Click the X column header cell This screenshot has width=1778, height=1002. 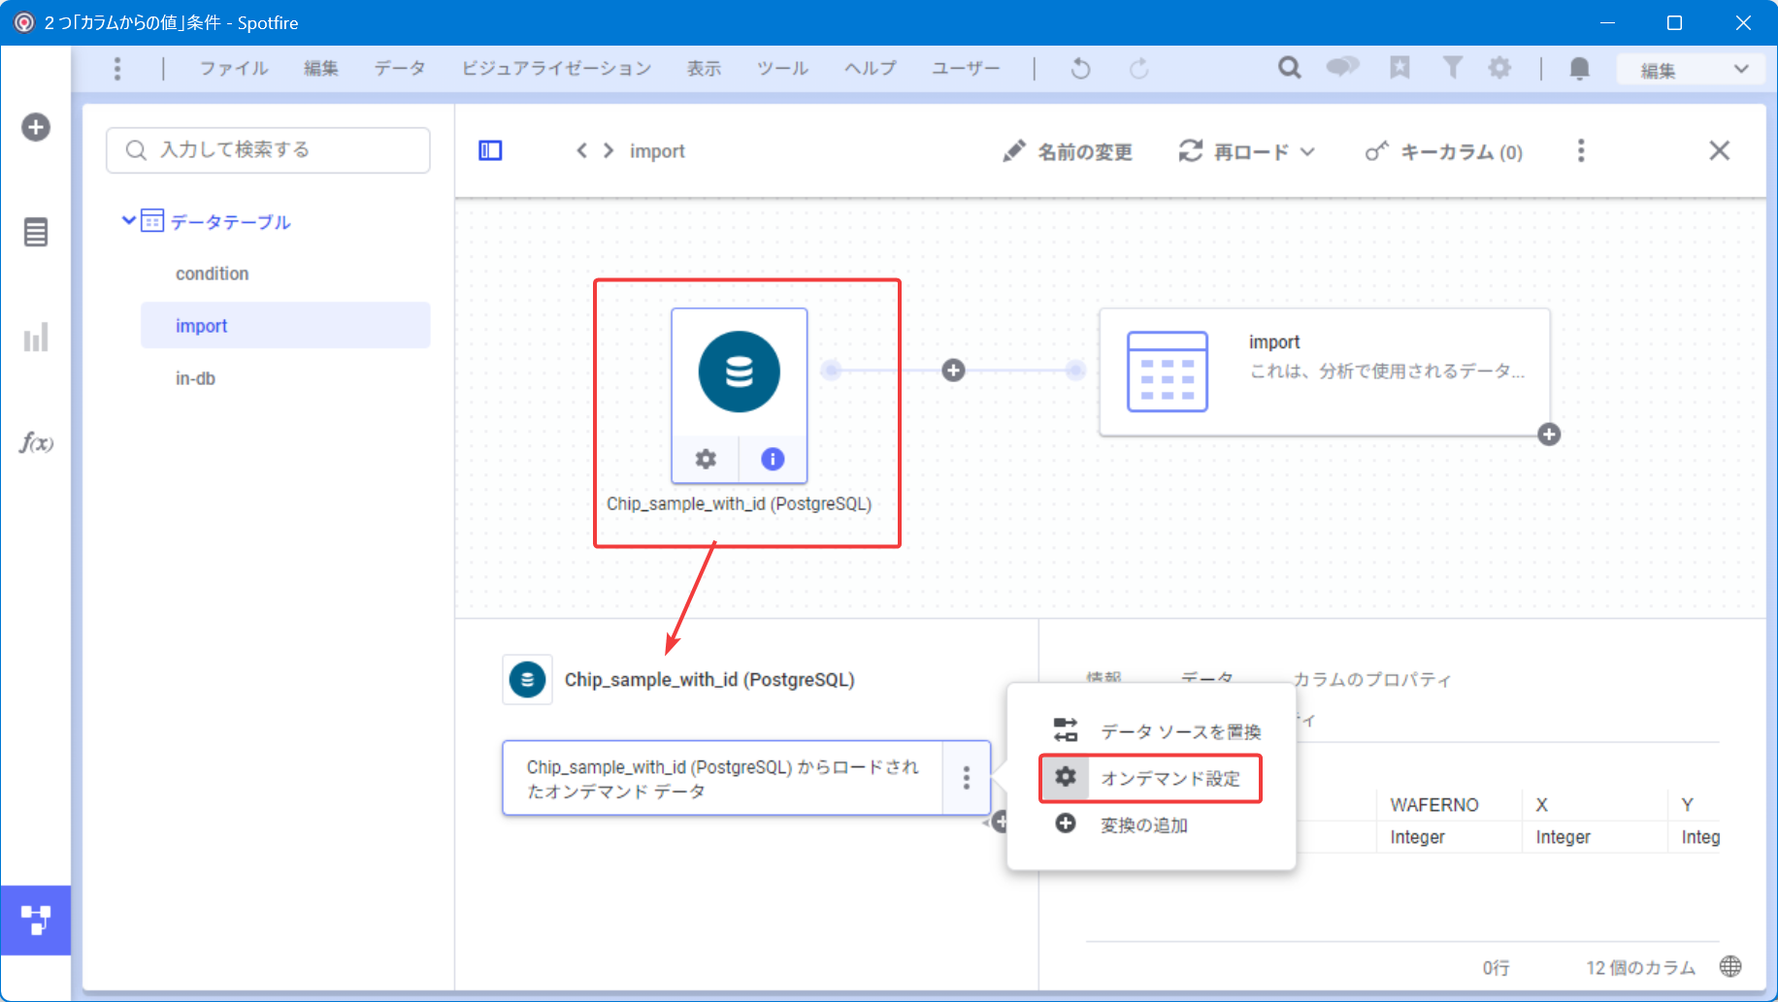[1541, 805]
